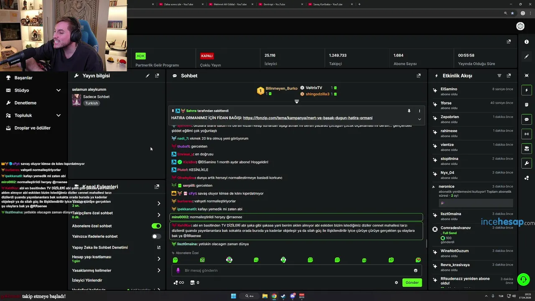Collapse the chat leaderboard arrow
Screen dimensions: 535x301
click(x=297, y=102)
